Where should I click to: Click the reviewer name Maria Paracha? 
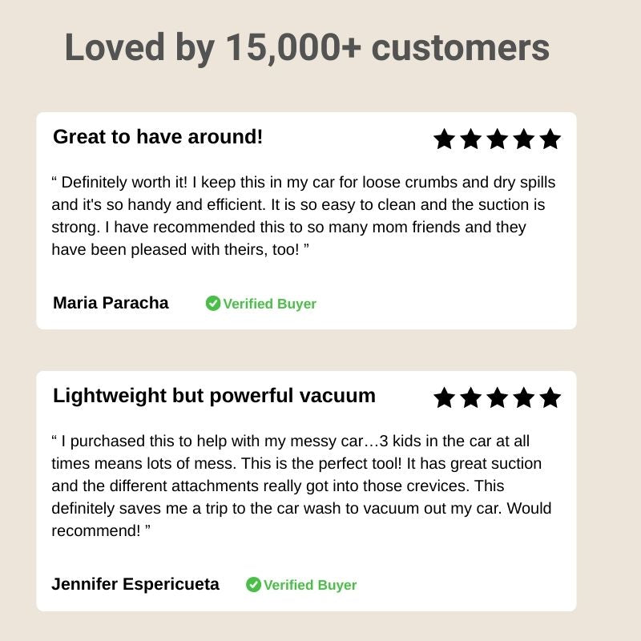[111, 303]
